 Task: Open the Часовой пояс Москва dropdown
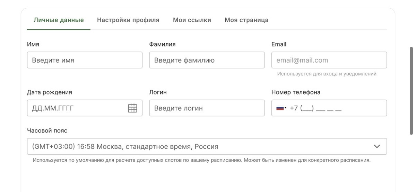pyautogui.click(x=207, y=146)
